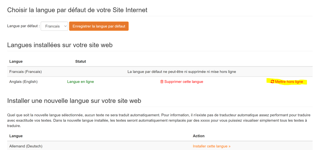Click the Langues installées sur votre site web heading
The width and height of the screenshot is (317, 150).
tap(60, 45)
